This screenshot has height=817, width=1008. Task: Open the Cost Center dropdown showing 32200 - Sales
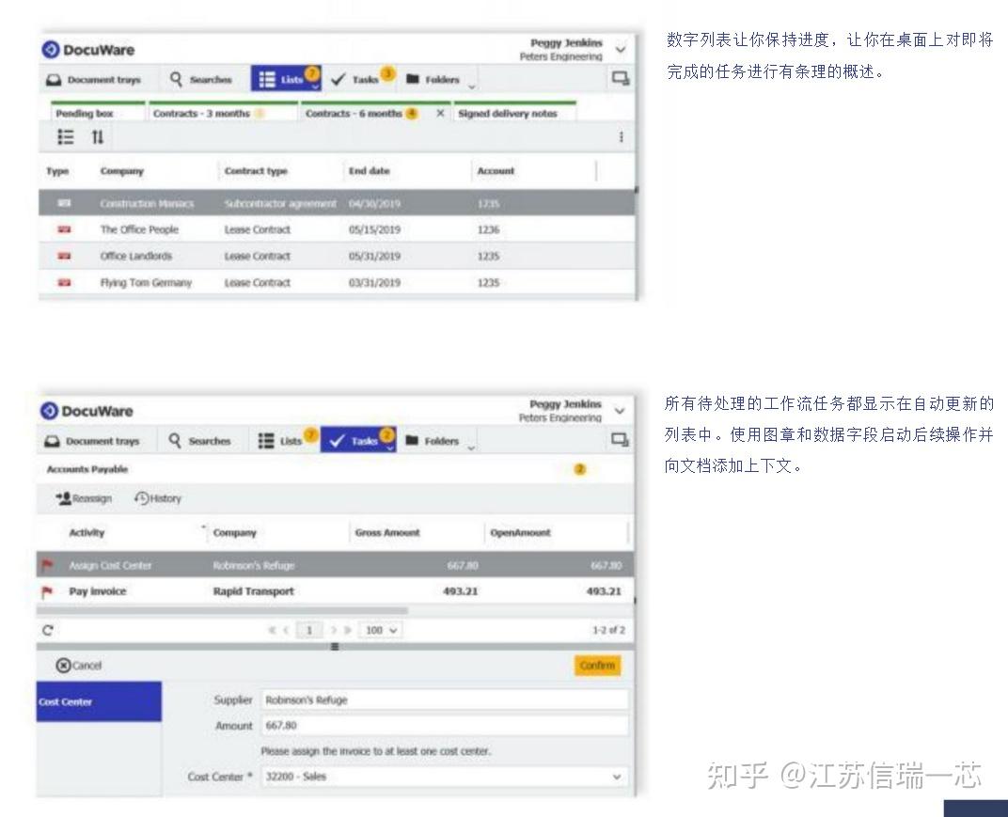tap(442, 778)
